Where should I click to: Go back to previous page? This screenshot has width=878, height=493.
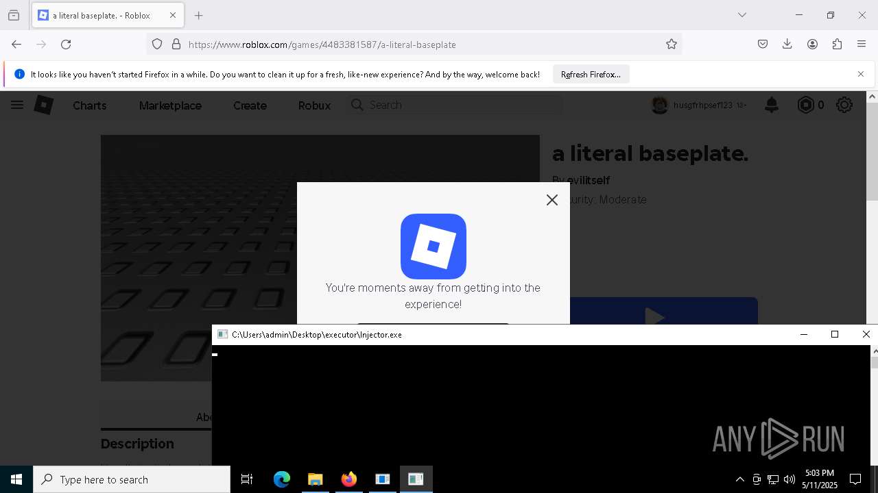(16, 45)
